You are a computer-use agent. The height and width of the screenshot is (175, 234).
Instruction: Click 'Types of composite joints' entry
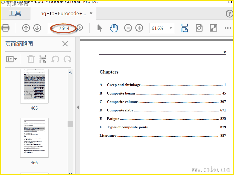(x=163, y=127)
